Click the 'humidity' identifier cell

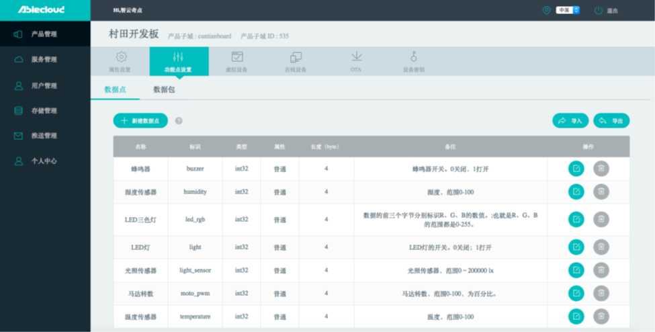[195, 192]
